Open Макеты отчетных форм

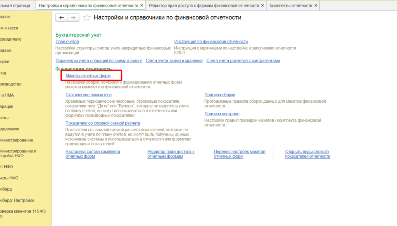click(88, 76)
